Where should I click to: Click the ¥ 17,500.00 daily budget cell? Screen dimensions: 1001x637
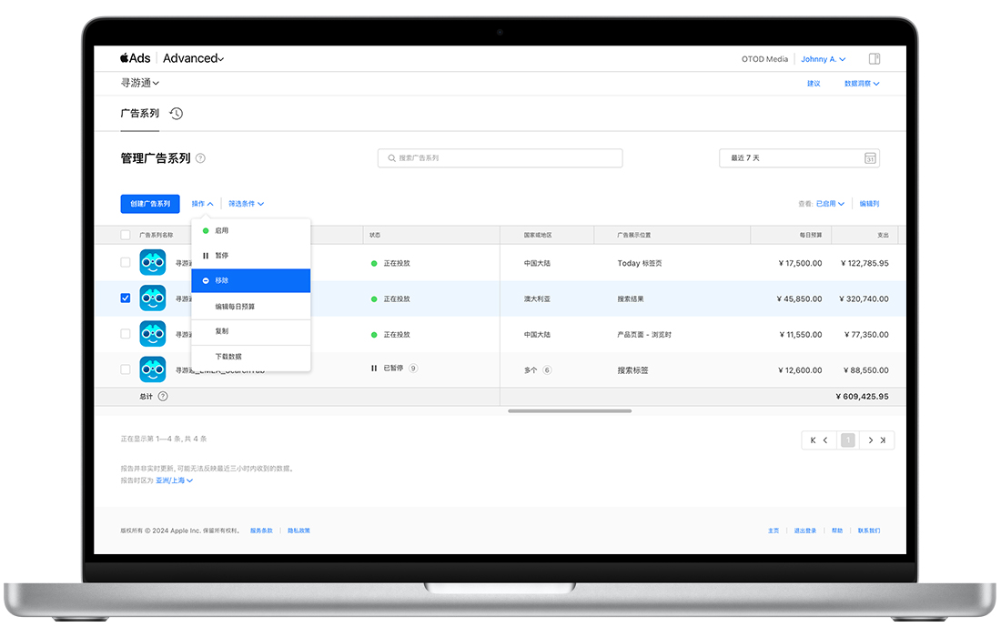(800, 263)
